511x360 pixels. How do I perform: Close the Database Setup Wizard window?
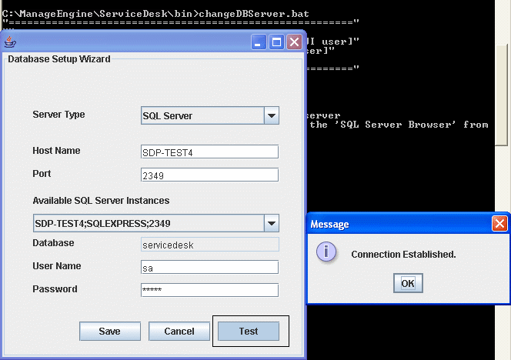click(x=294, y=42)
